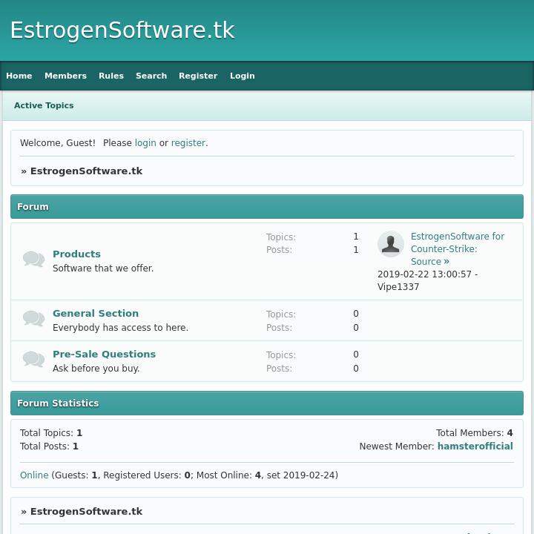The image size is (534, 534).
Task: Select Register in the navigation bar
Action: pyautogui.click(x=198, y=76)
